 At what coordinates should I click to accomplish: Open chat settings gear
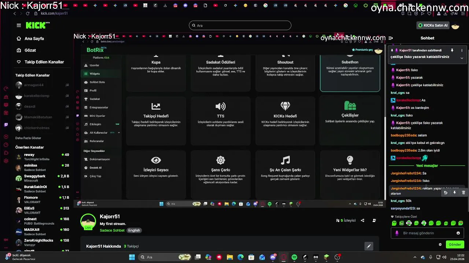coord(440,244)
